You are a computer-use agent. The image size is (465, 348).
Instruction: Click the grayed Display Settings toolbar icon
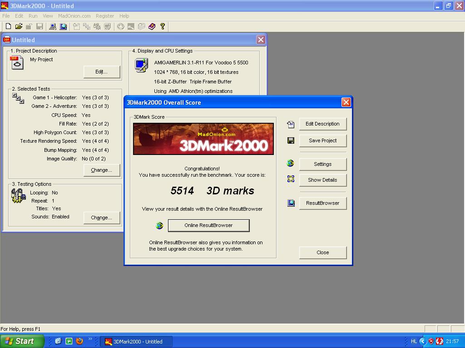click(x=107, y=26)
